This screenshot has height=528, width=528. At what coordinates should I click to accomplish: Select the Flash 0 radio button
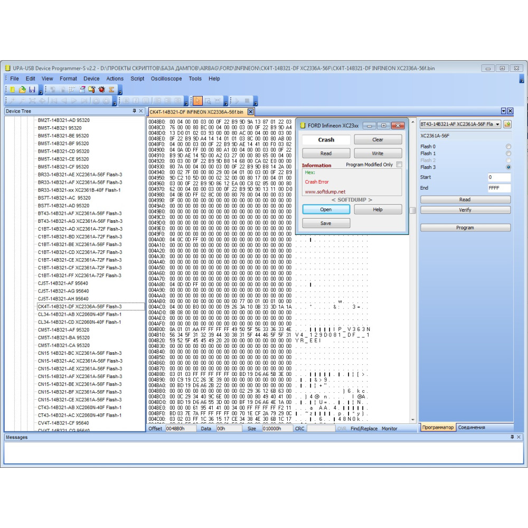click(x=508, y=146)
